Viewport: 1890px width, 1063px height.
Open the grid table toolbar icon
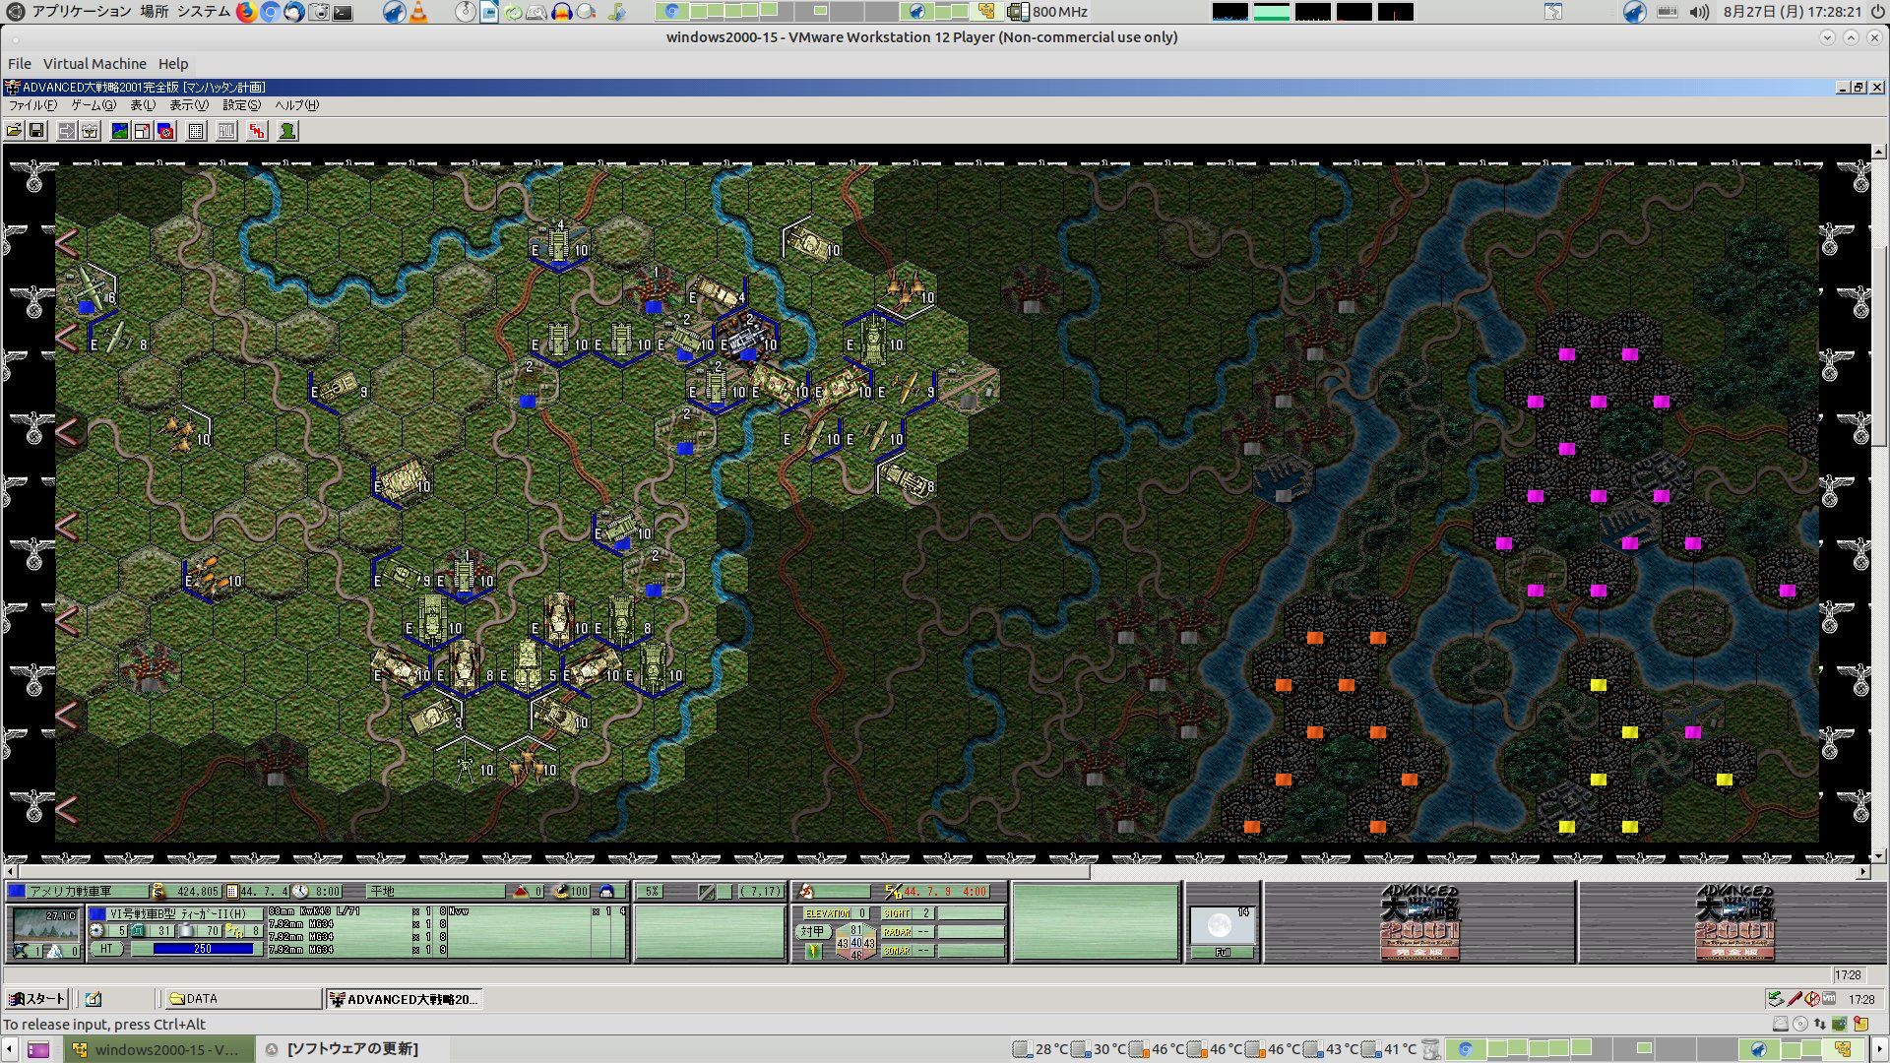coord(196,131)
